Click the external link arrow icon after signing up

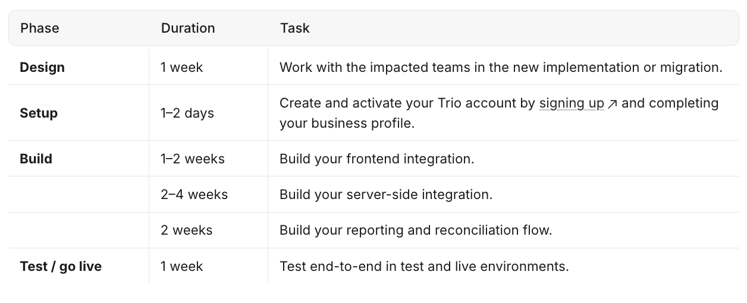click(612, 105)
